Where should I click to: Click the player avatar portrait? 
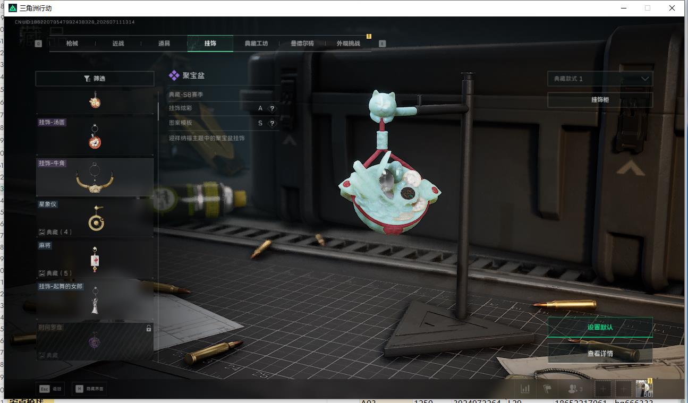coord(644,388)
